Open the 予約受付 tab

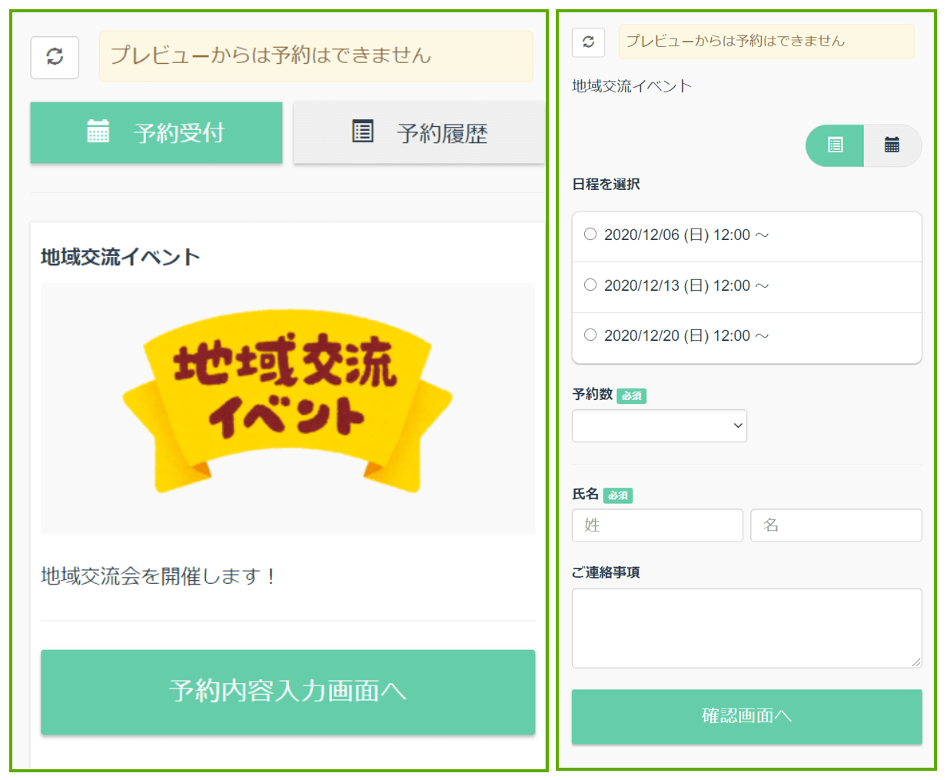pos(156,133)
